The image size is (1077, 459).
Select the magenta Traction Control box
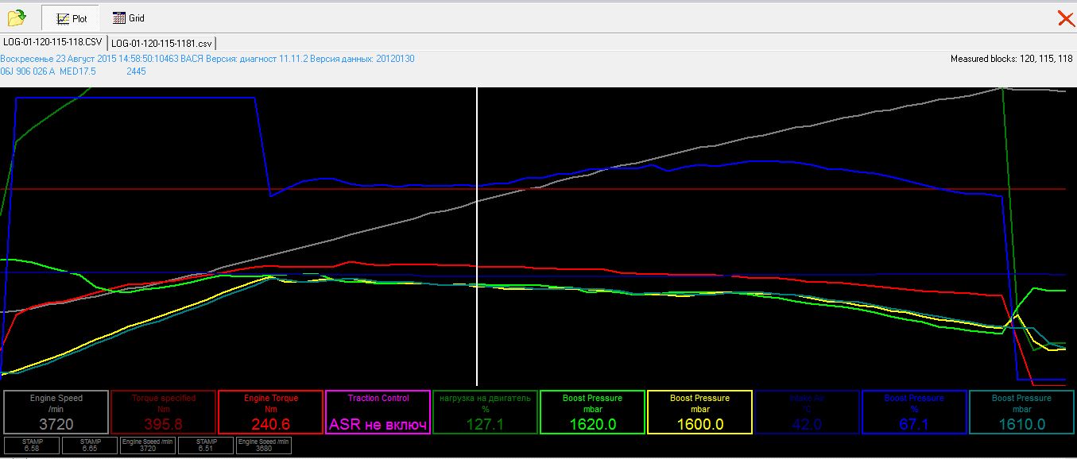click(x=378, y=412)
